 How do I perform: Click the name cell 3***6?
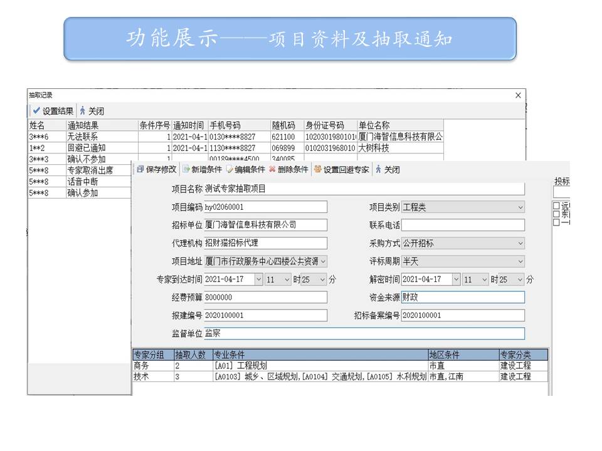(x=47, y=137)
